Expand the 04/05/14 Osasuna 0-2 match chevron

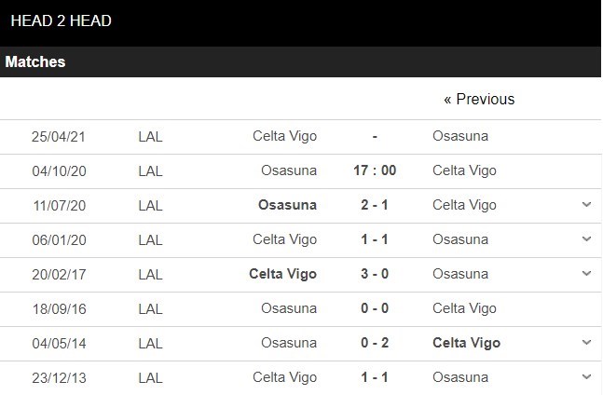coord(586,342)
